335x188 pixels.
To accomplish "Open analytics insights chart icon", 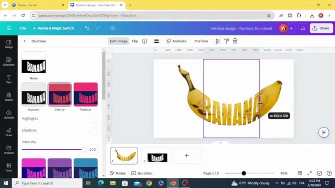I will tap(303, 28).
